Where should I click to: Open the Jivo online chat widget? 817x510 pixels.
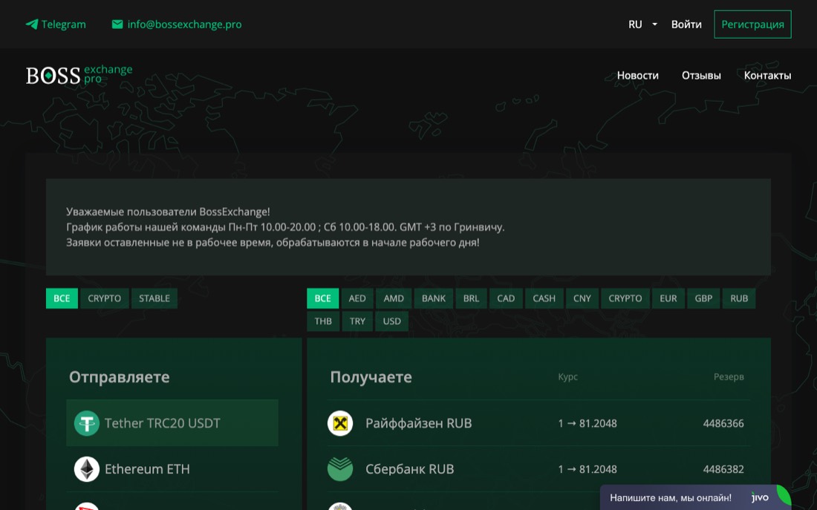(696, 497)
